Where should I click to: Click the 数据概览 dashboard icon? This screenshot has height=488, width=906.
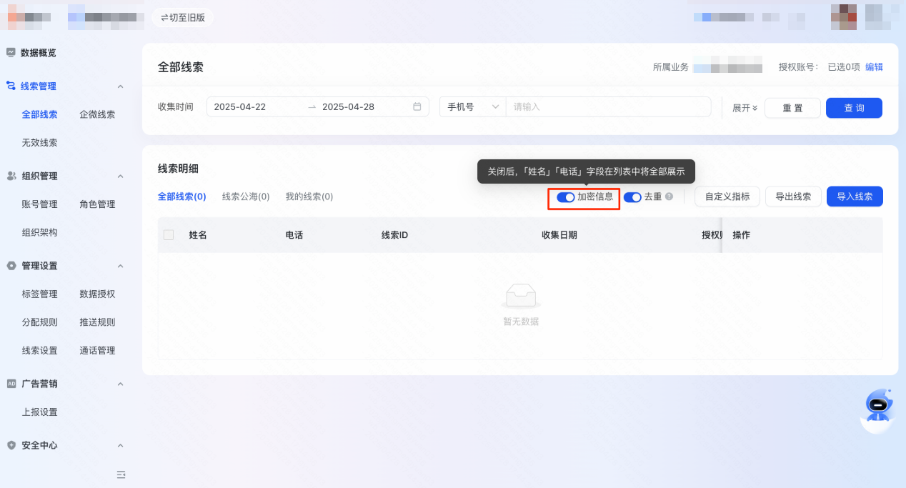point(11,53)
